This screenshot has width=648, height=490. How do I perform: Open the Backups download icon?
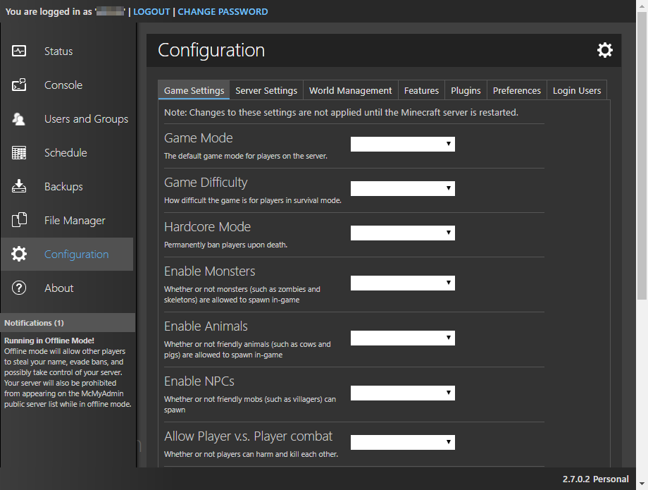pyautogui.click(x=19, y=187)
